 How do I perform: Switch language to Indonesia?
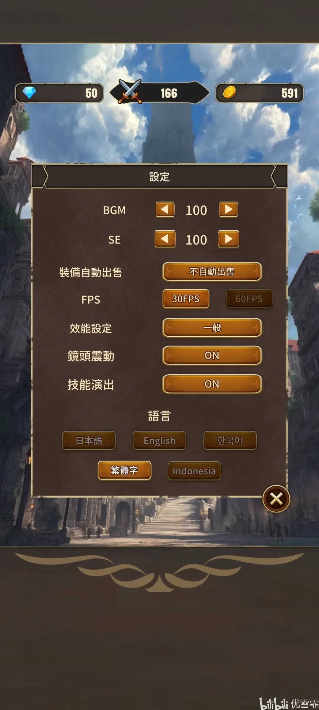click(x=194, y=471)
